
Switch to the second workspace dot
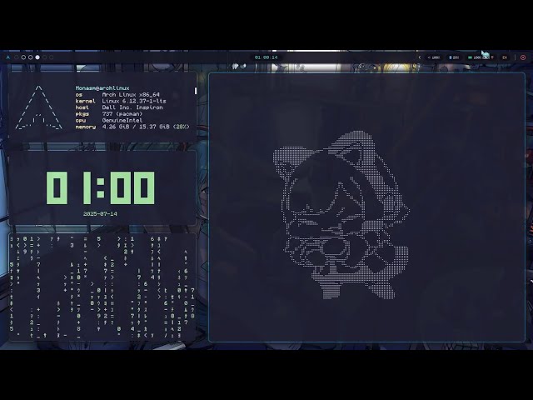tap(23, 57)
